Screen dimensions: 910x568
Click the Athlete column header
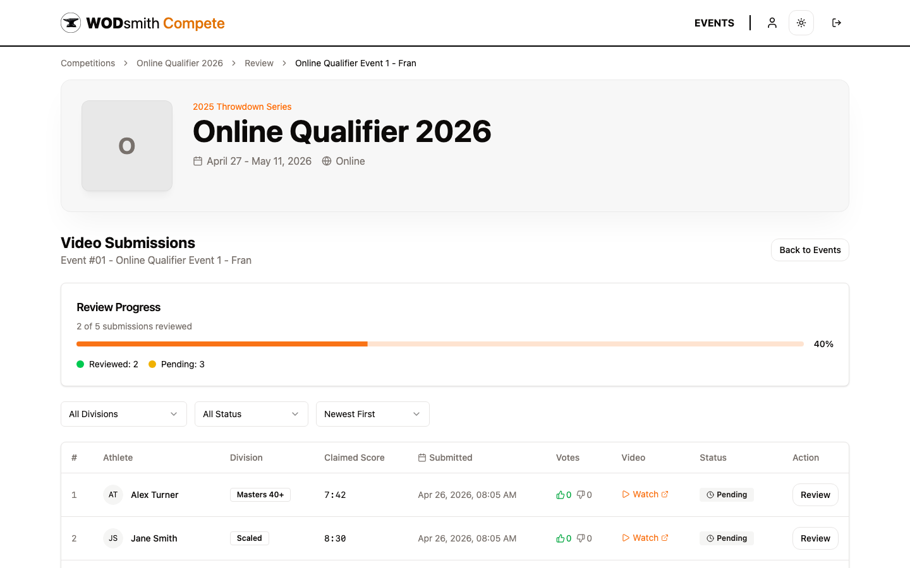(118, 458)
